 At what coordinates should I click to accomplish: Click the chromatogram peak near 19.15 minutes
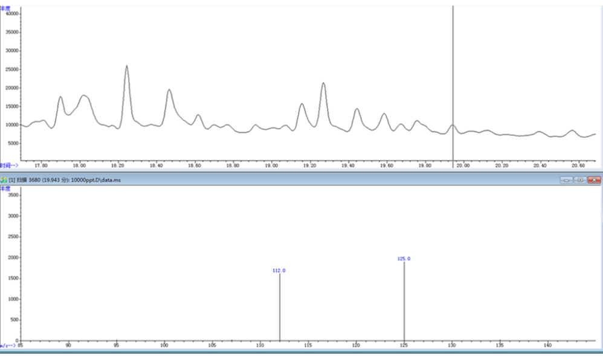coord(301,105)
